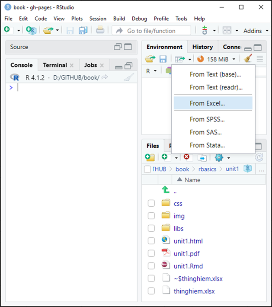Go up to parent directory arrow

[166, 189]
